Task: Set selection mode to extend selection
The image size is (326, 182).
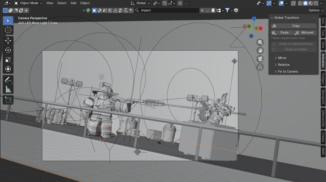Action: 11,10
